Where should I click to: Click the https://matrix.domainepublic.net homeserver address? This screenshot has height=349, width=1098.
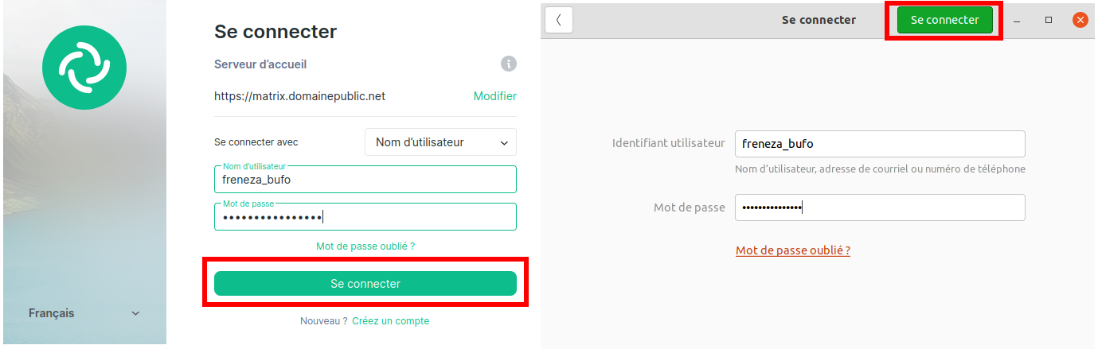(x=299, y=96)
